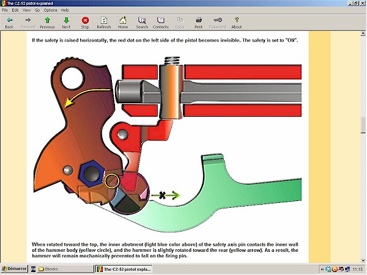Click the scrollbar up arrow
Screen dimensions: 367x275
(363, 34)
